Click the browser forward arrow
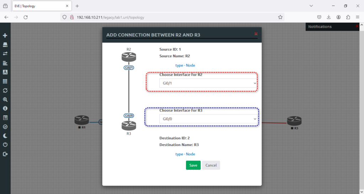Screen dimensions: 364x194 (16, 17)
